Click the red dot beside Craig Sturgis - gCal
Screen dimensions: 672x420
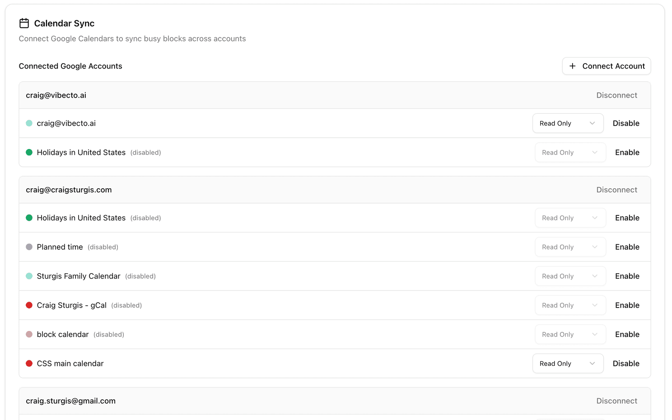pos(29,305)
